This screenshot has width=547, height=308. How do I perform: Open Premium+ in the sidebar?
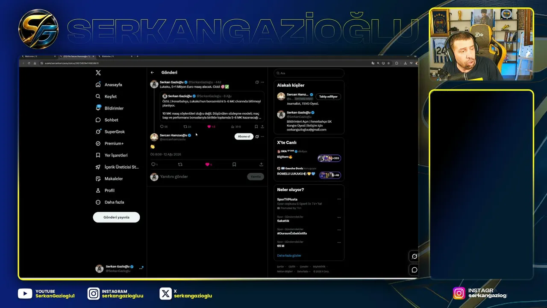click(110, 143)
